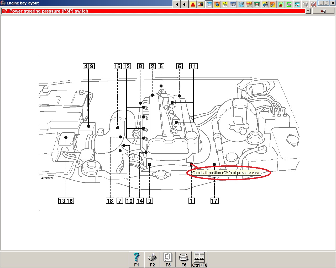Click component number 15 label
Image resolution: width=336 pixels, height=268 pixels.
pos(117,66)
